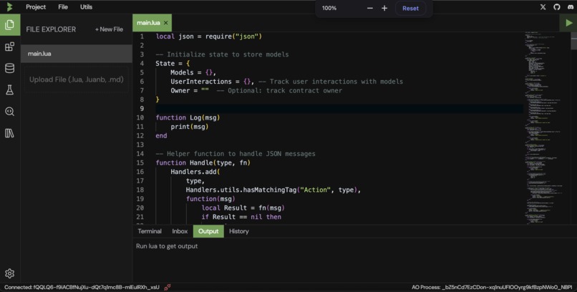Screen dimensions: 577x292
Task: Switch to the Inbox tab
Action: pos(180,231)
